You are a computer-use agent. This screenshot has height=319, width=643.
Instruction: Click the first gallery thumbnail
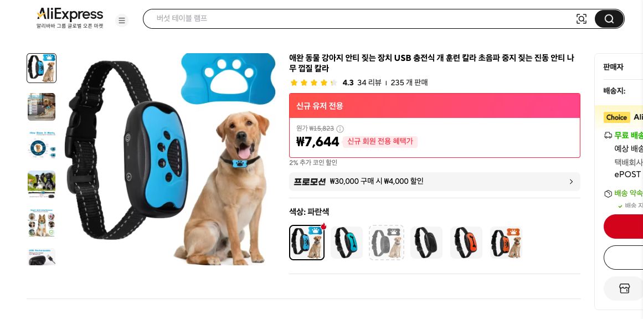(x=42, y=68)
